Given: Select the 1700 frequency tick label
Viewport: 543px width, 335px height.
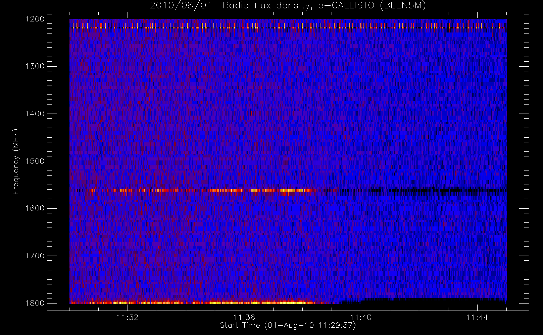Looking at the screenshot, I should pos(35,256).
